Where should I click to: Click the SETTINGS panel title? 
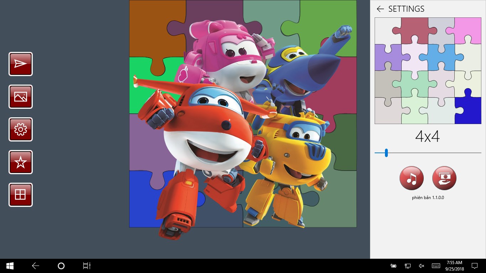[406, 9]
